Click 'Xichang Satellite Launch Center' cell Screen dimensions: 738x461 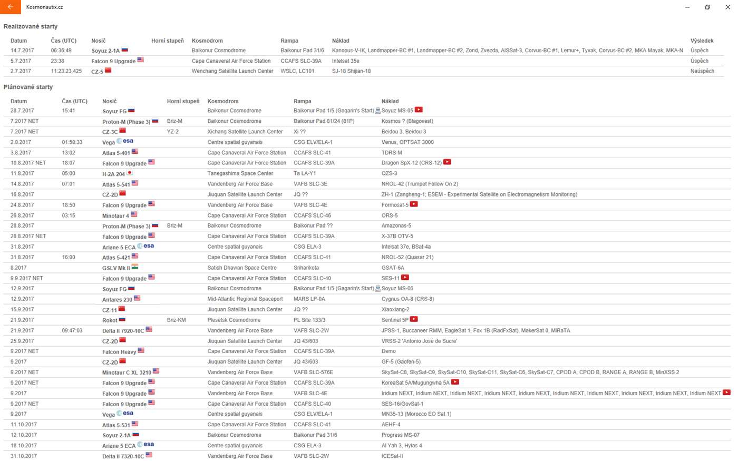(245, 132)
